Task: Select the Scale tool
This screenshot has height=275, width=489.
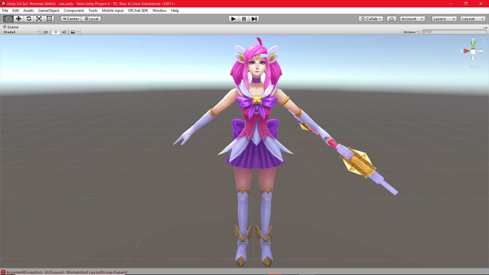Action: pyautogui.click(x=39, y=19)
